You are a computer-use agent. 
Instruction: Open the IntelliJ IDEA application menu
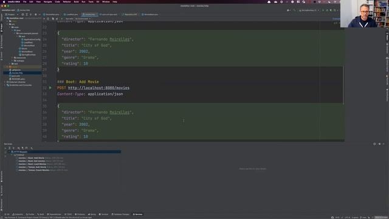pyautogui.click(x=14, y=2)
